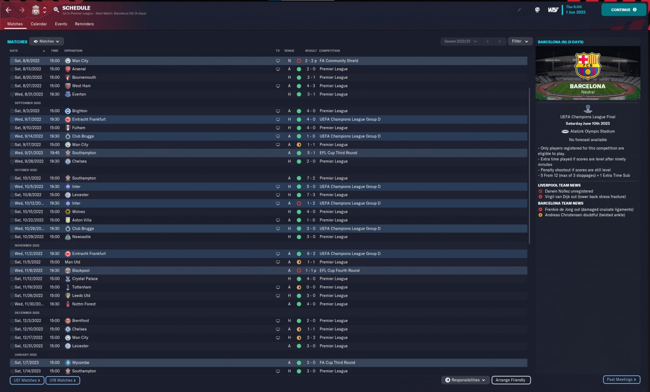This screenshot has width=650, height=392.
Task: Click the red loss indicator on the Blackpool row
Action: point(299,271)
